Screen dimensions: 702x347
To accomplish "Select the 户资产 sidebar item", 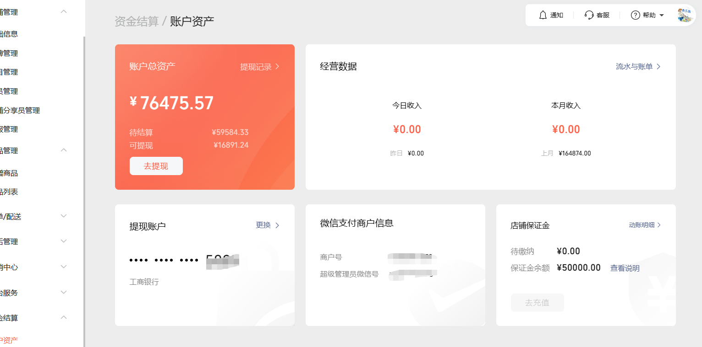I will [9, 341].
